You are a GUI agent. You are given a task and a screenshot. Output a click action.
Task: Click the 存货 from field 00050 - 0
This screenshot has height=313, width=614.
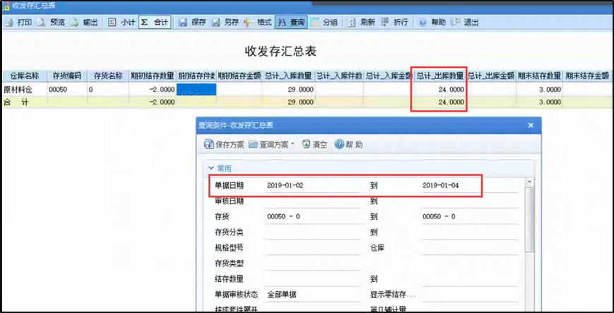coord(312,216)
